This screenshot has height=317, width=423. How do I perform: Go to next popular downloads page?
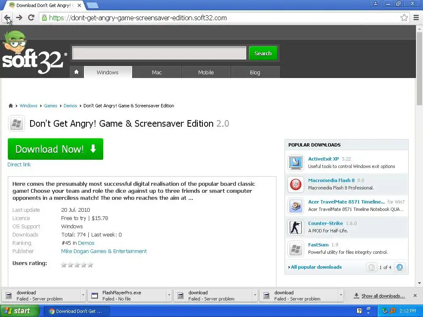pos(399,267)
